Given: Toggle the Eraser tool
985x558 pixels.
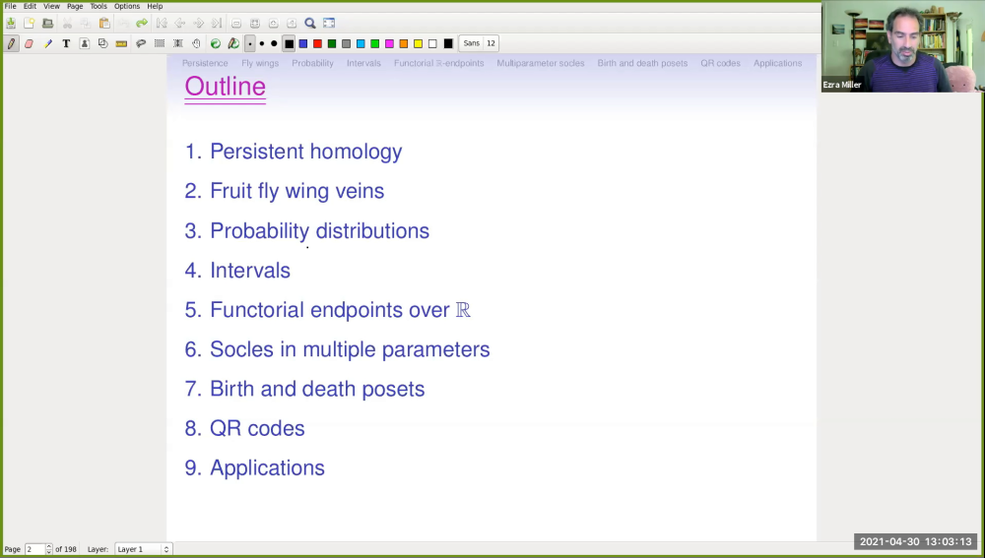Looking at the screenshot, I should point(29,43).
